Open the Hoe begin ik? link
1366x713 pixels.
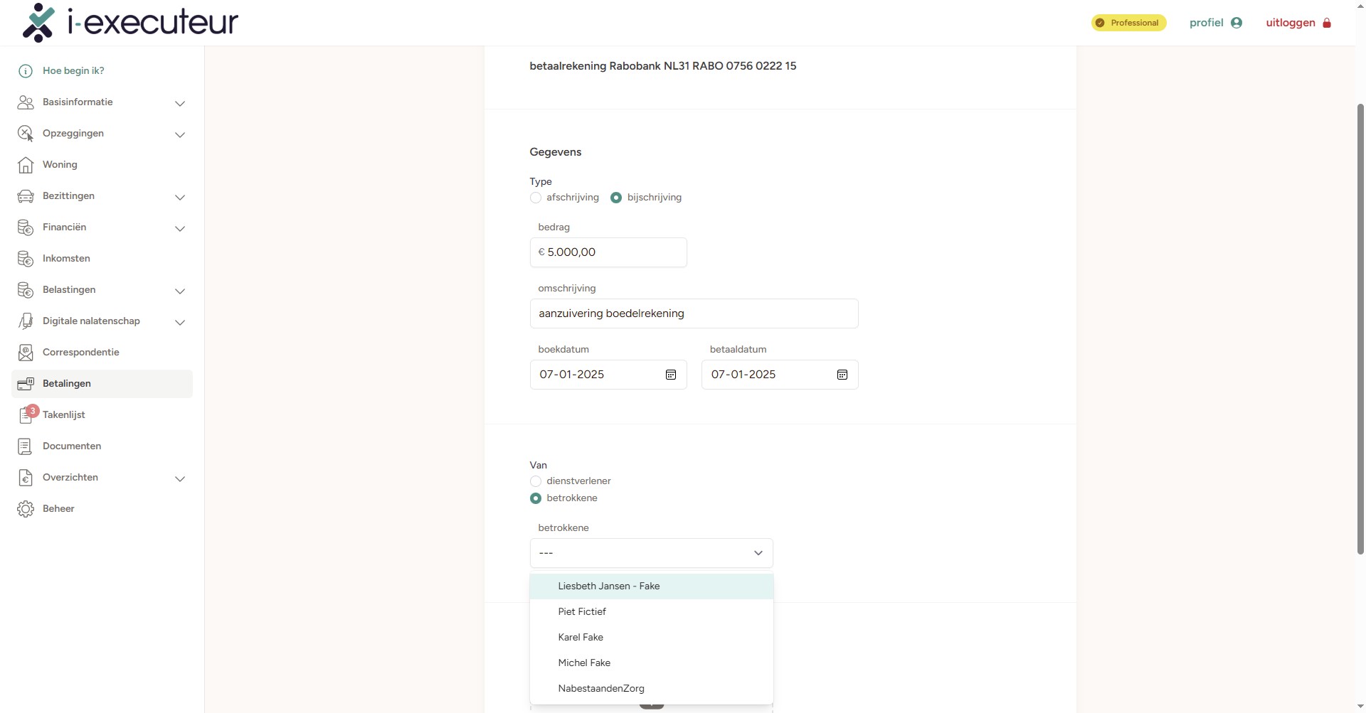tap(73, 71)
